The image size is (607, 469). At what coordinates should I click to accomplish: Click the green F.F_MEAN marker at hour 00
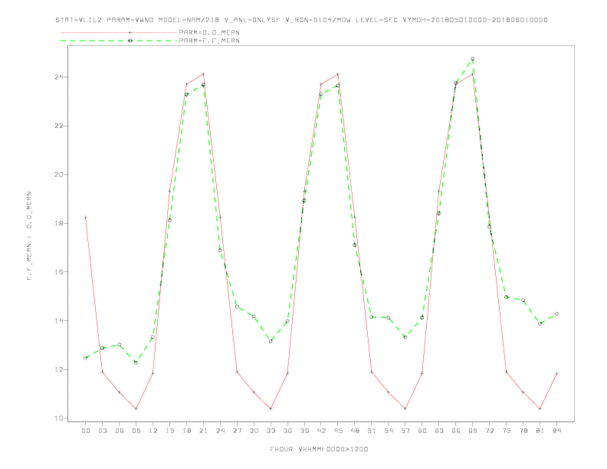(x=86, y=358)
